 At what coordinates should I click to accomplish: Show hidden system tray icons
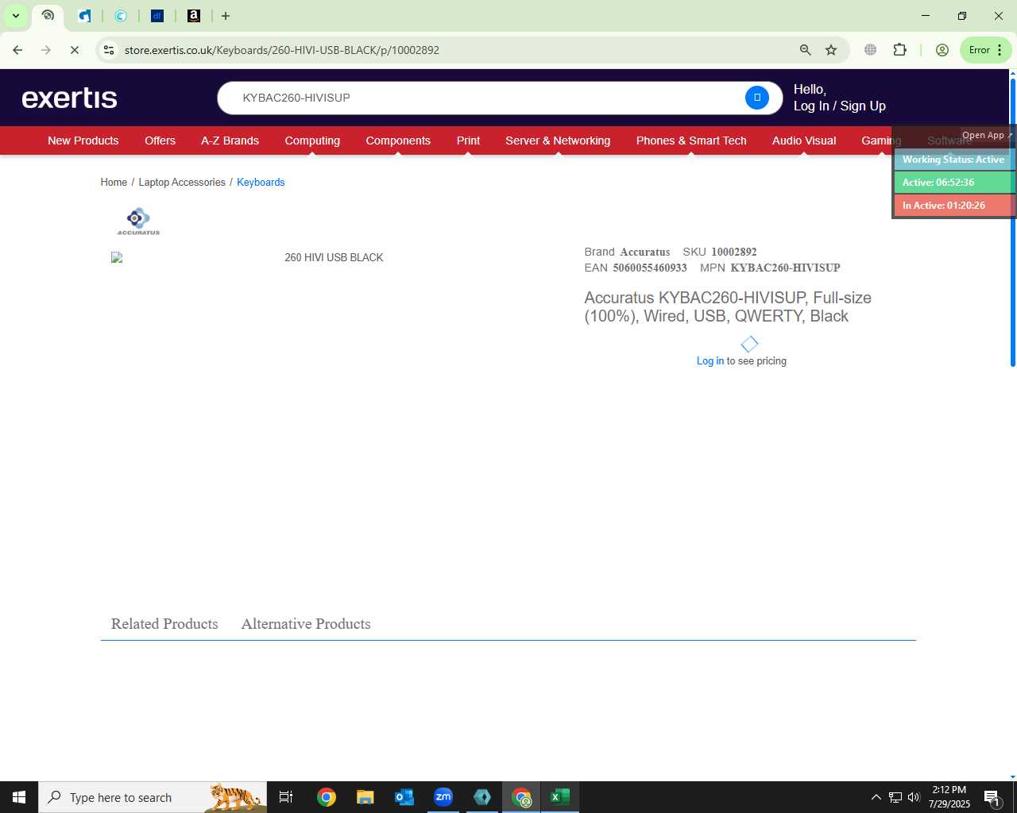pyautogui.click(x=876, y=797)
